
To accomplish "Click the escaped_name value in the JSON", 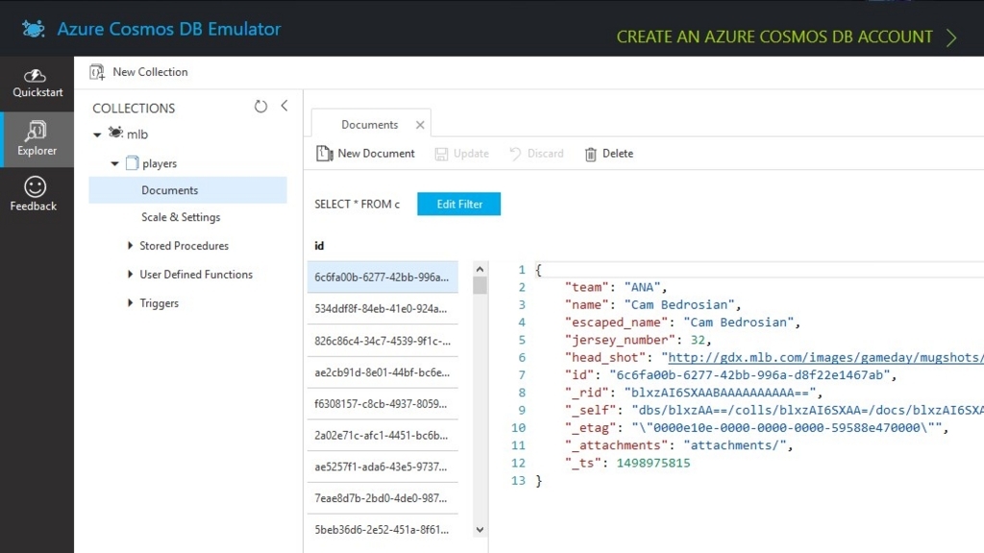I will [738, 323].
